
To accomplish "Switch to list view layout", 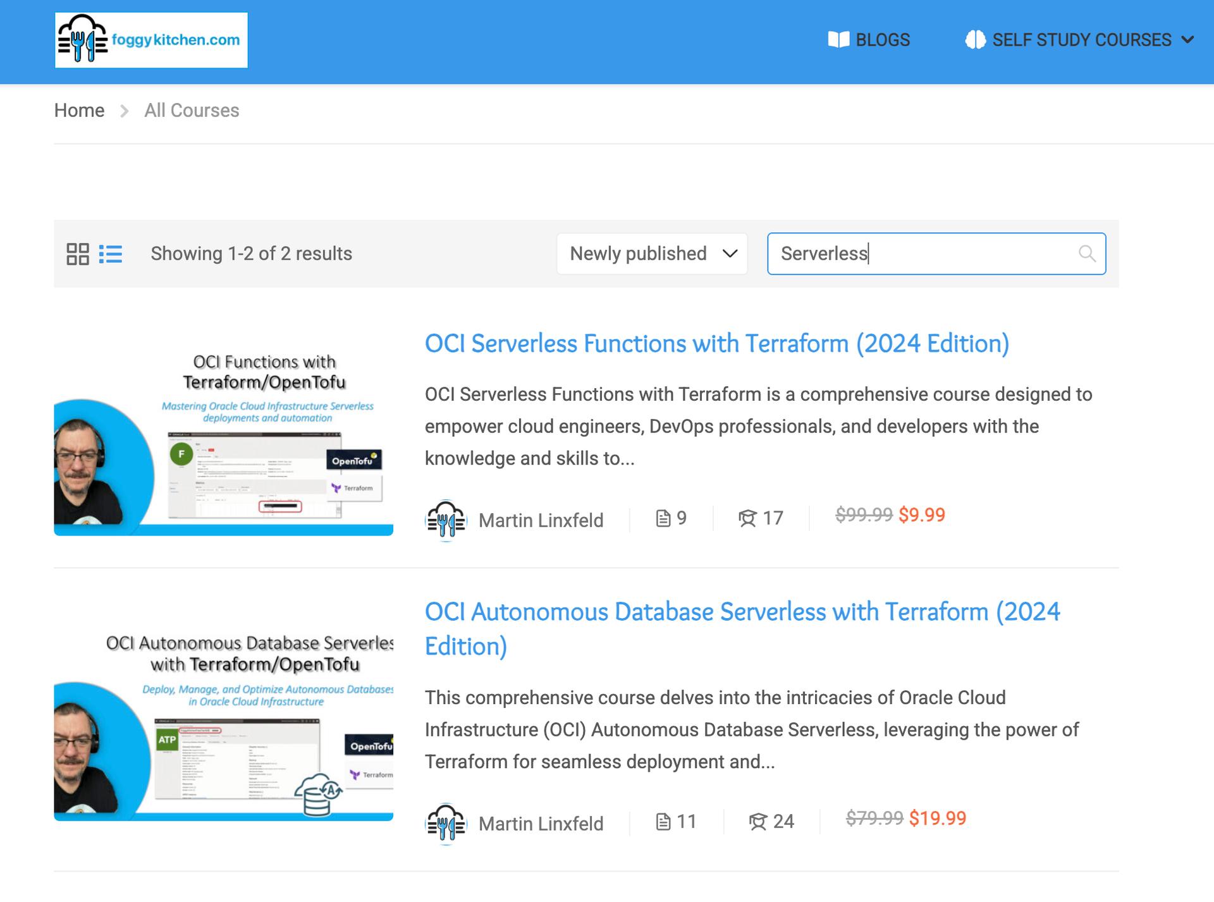I will [x=111, y=254].
